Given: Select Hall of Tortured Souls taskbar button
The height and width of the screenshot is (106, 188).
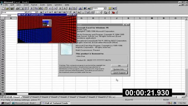Looking at the screenshot, I should click(x=55, y=103).
